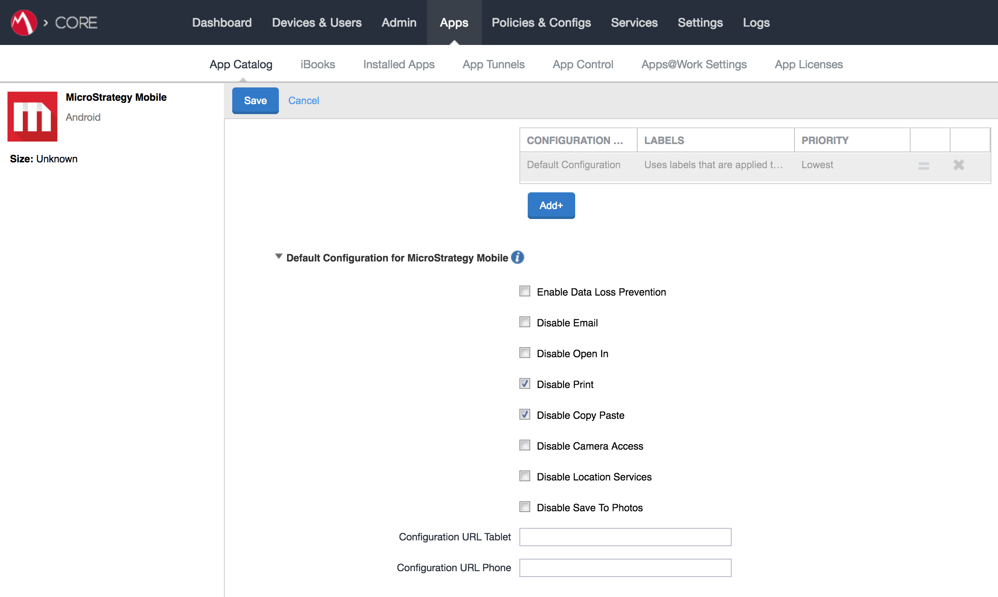Switch to App Control tab
The image size is (998, 597).
click(583, 65)
